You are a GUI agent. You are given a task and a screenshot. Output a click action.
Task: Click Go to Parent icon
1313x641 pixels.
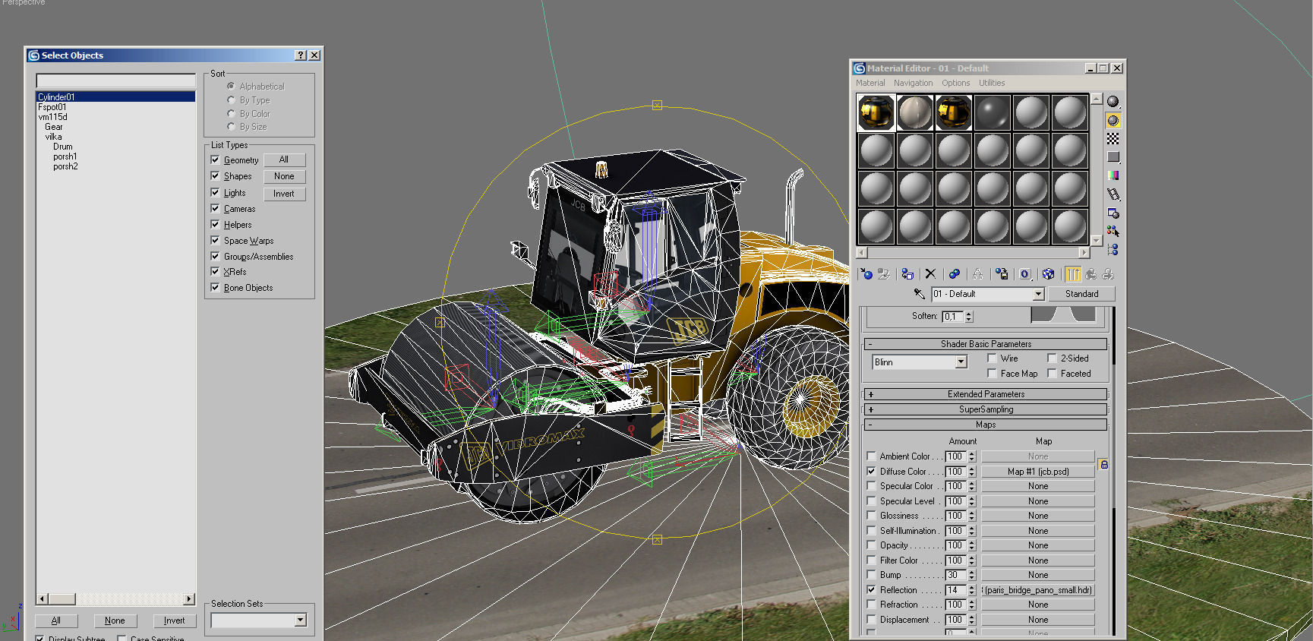1090,274
